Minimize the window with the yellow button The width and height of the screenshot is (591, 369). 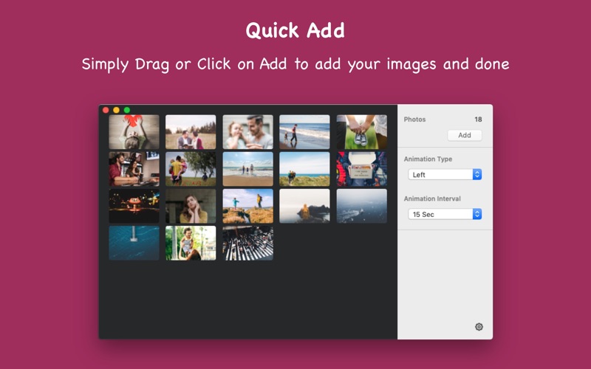click(117, 110)
